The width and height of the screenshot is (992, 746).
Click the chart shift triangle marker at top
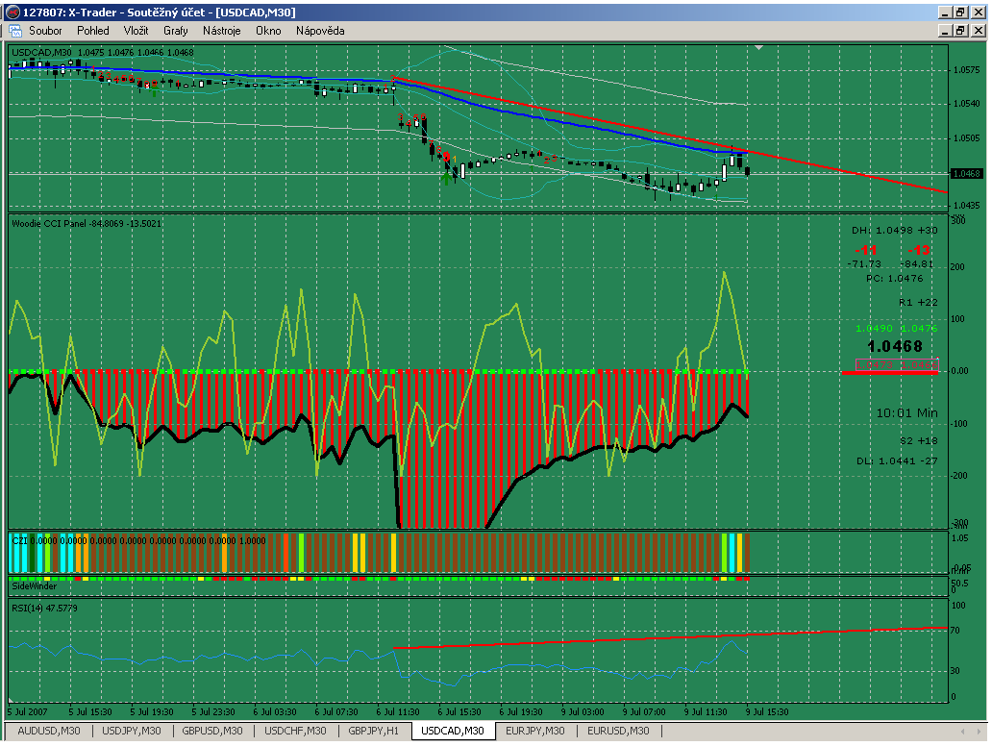point(758,47)
